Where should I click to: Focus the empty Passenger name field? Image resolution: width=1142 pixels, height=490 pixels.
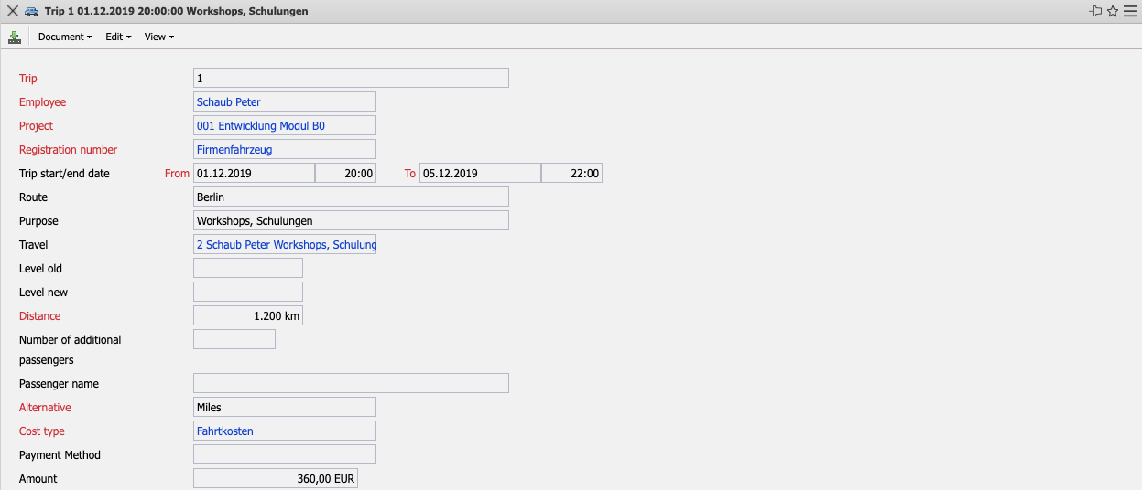pos(351,384)
